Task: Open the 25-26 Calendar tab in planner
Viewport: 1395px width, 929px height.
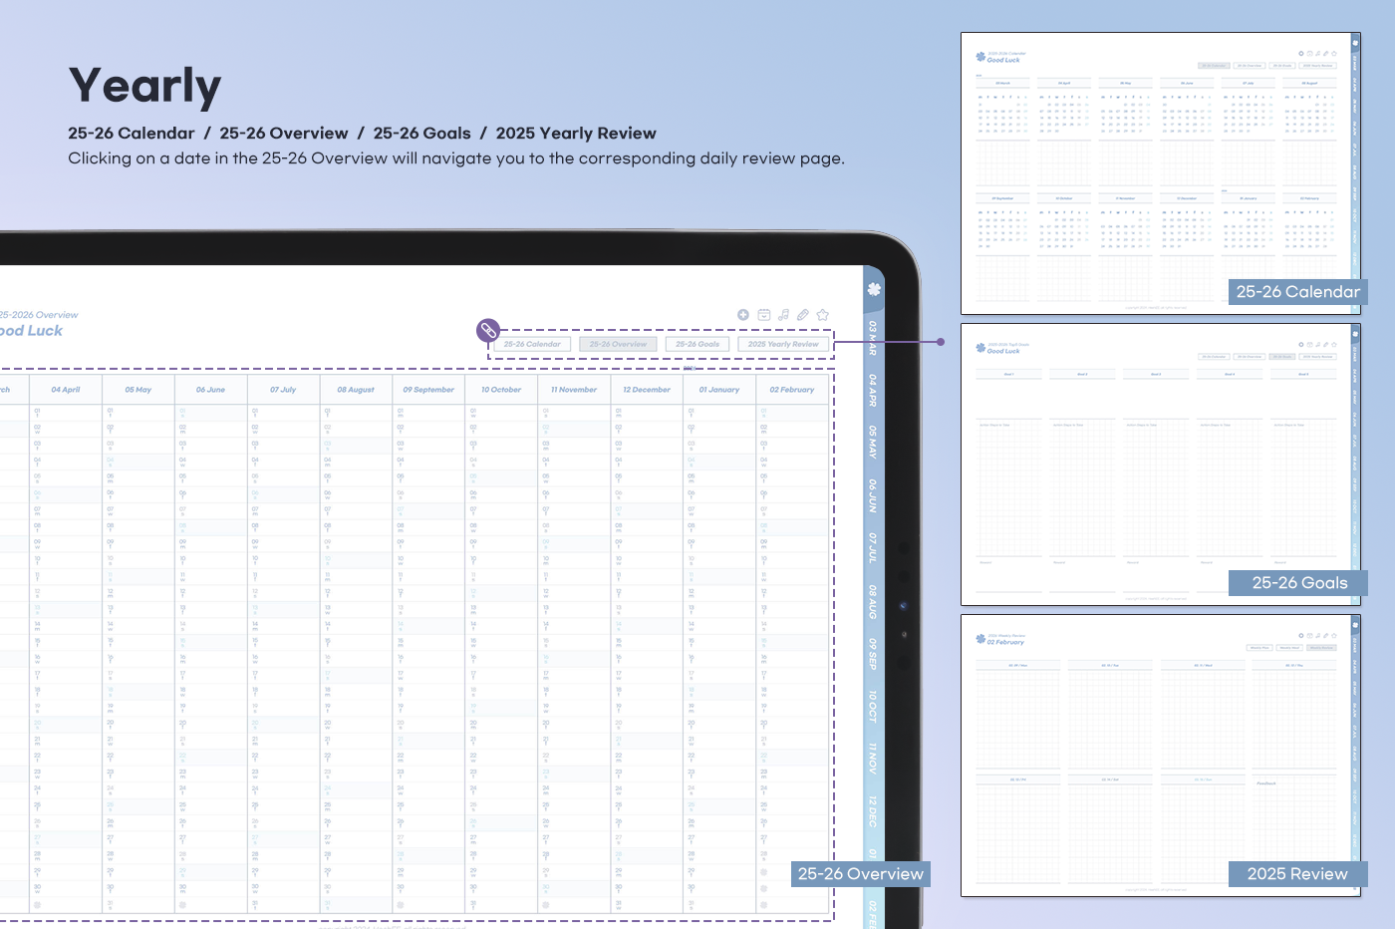Action: tap(532, 344)
